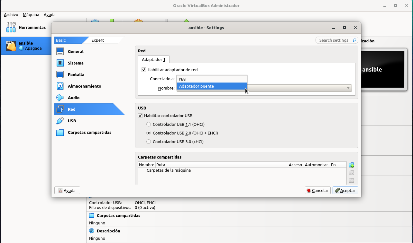Click the add shared folder icon
The height and width of the screenshot is (243, 413).
coord(352,165)
